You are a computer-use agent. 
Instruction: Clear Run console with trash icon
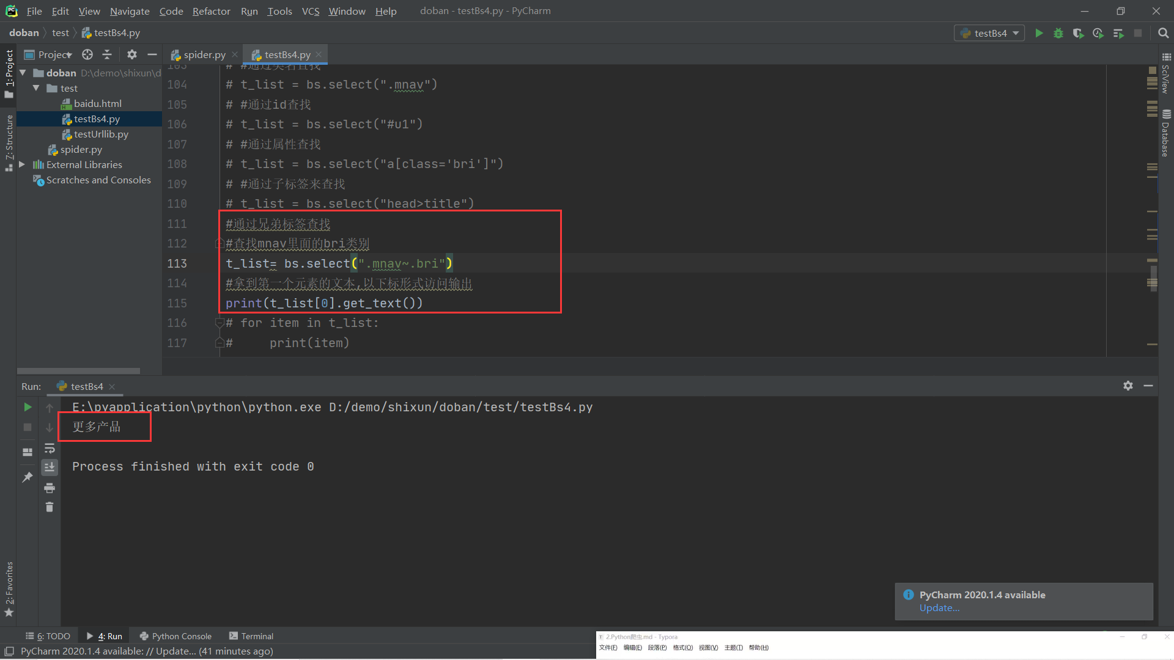pos(50,507)
